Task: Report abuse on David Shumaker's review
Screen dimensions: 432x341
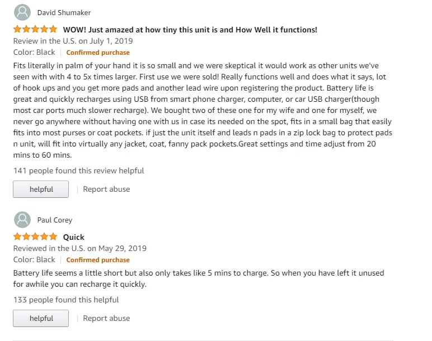Action: coord(106,189)
